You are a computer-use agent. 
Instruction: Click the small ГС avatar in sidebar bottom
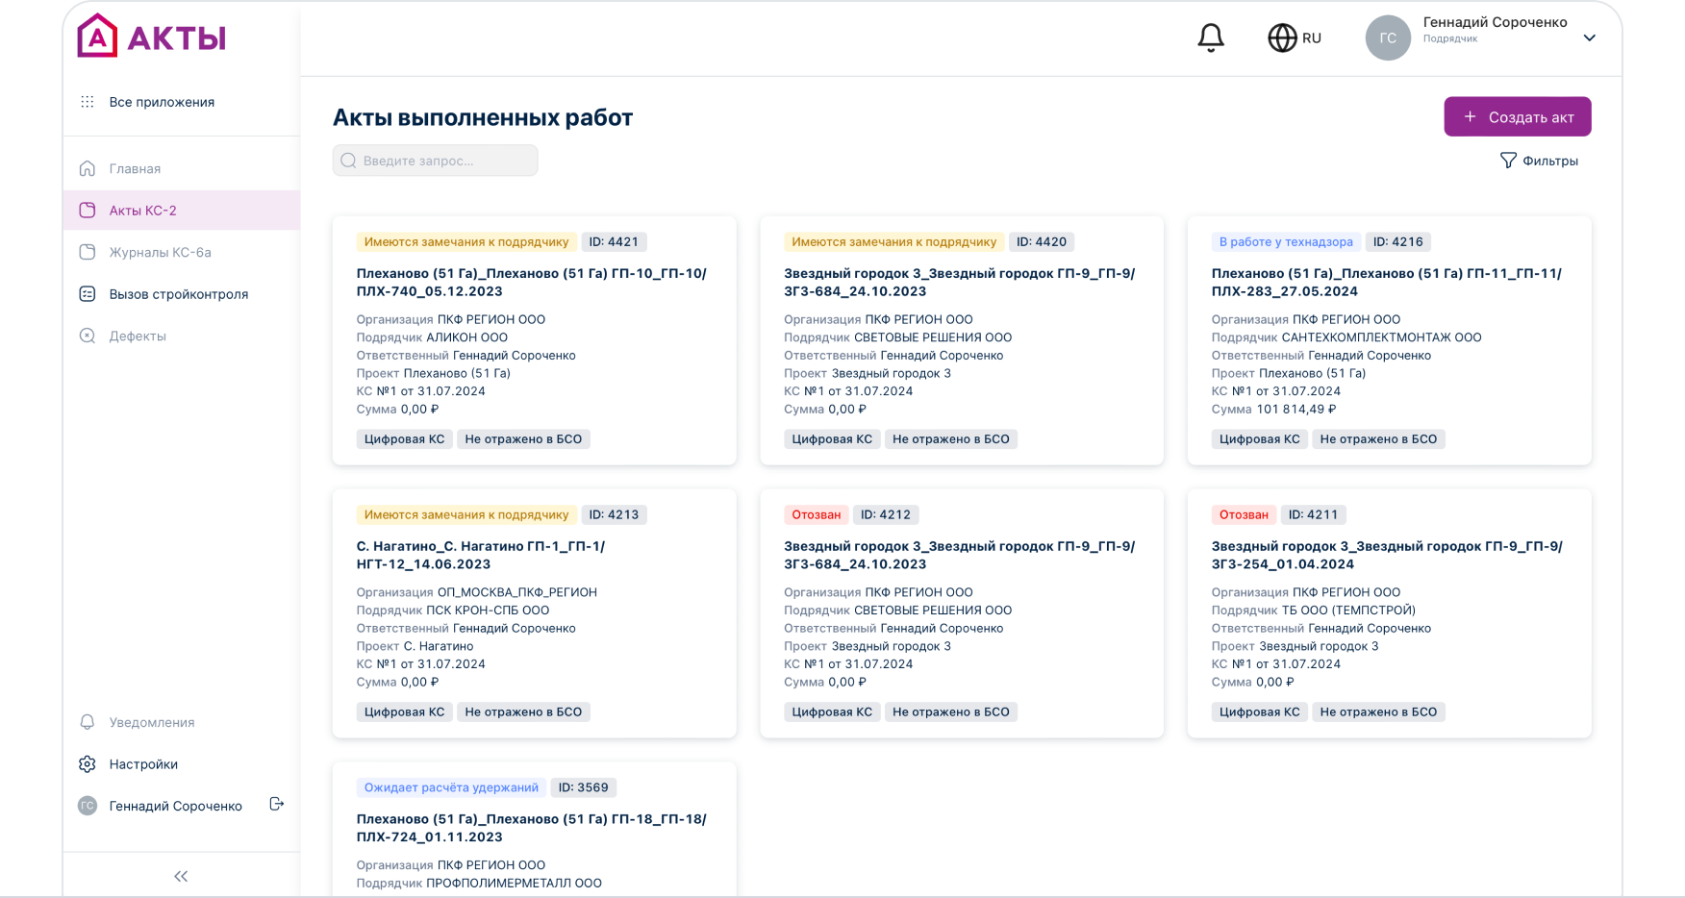coord(88,806)
